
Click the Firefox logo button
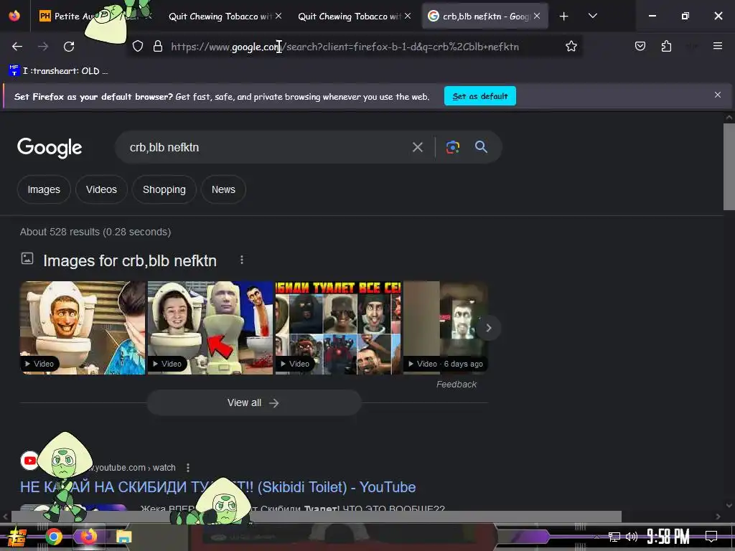click(x=14, y=16)
